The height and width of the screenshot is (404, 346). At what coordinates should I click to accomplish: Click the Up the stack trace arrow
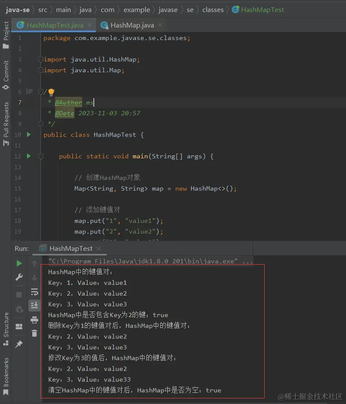point(34,264)
